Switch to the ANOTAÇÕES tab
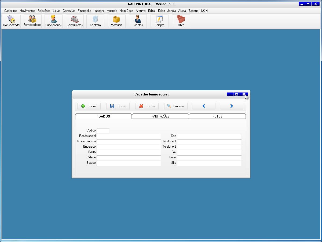322x242 pixels. coord(160,116)
